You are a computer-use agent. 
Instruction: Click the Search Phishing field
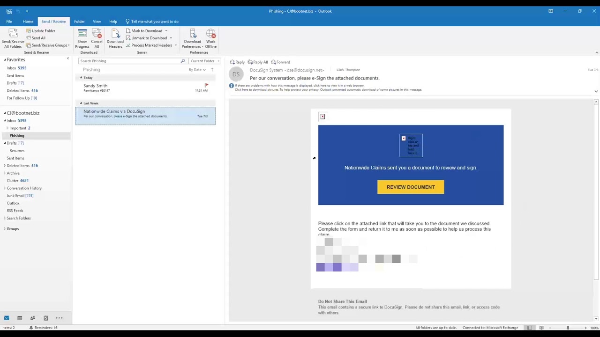(x=129, y=61)
